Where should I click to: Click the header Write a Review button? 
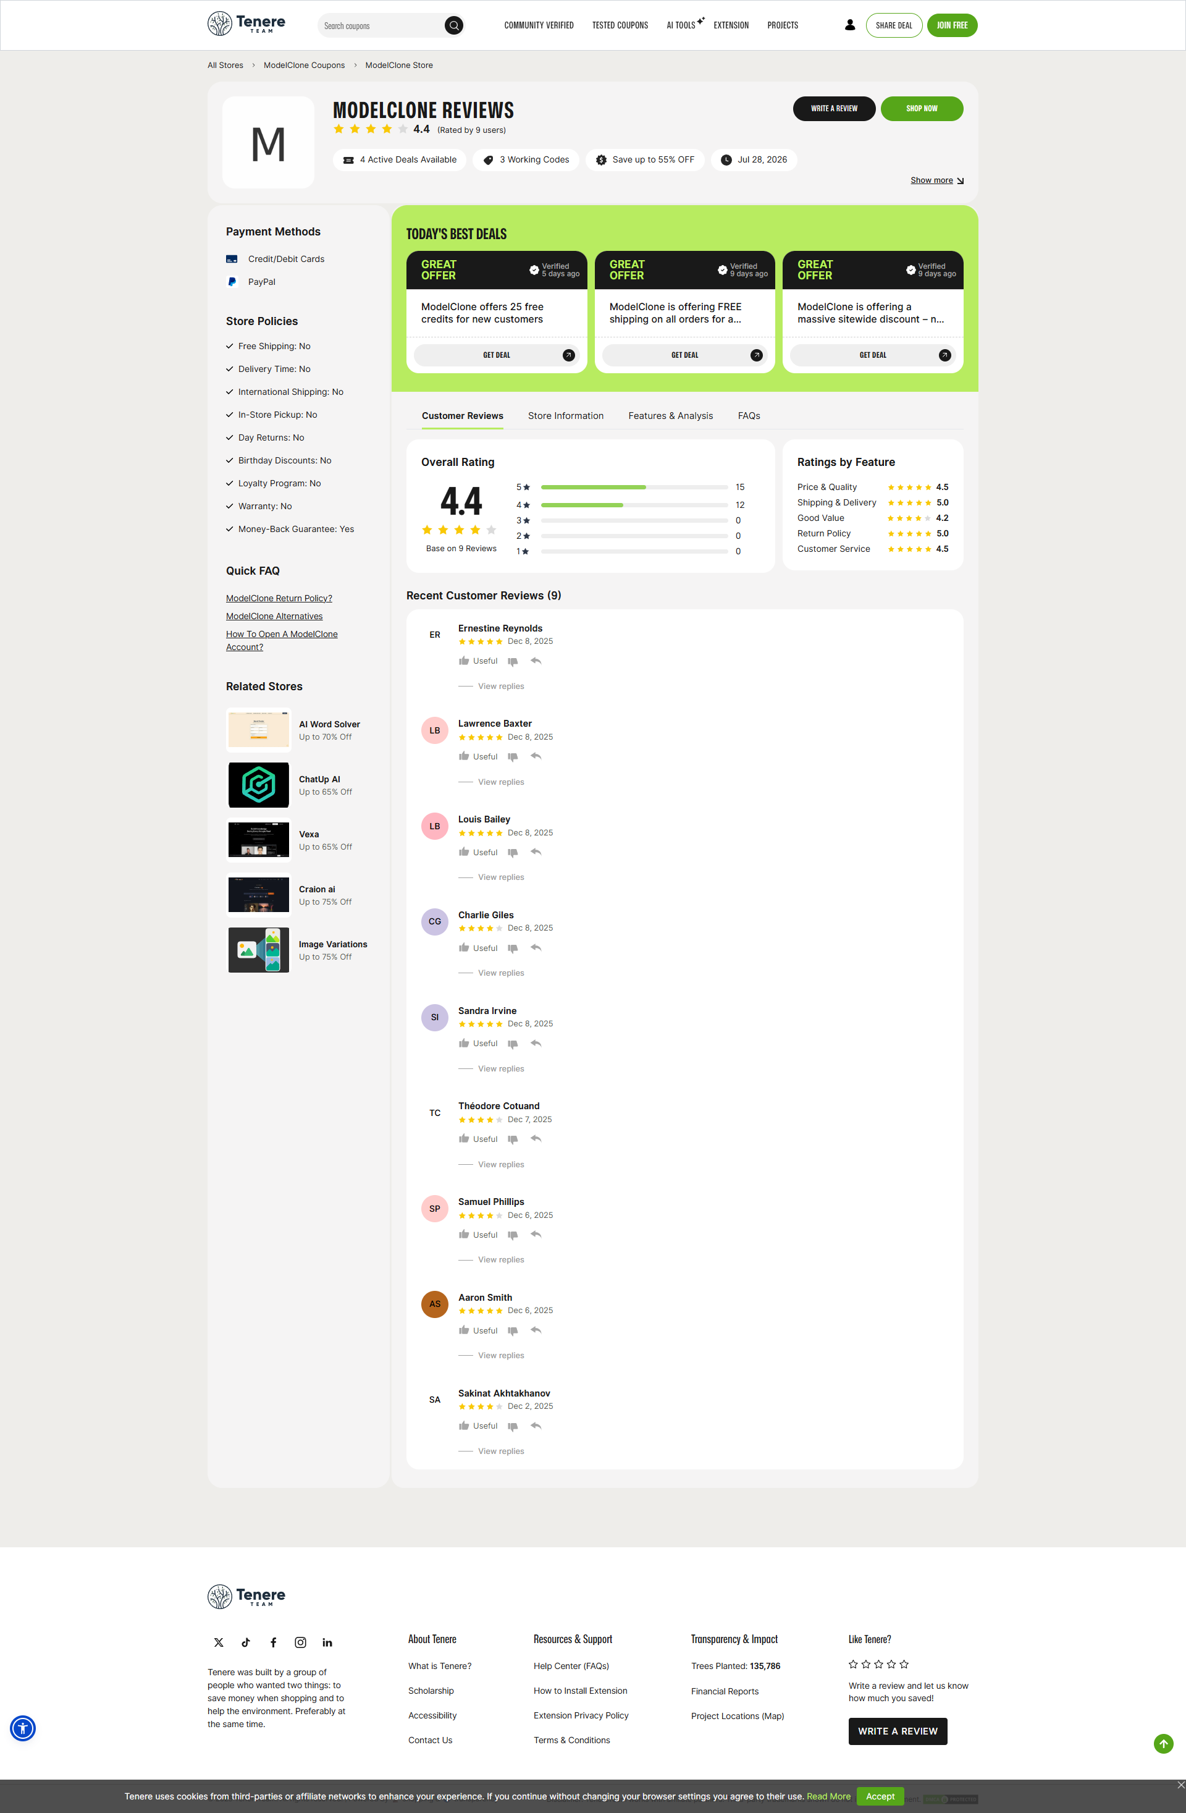pyautogui.click(x=834, y=108)
